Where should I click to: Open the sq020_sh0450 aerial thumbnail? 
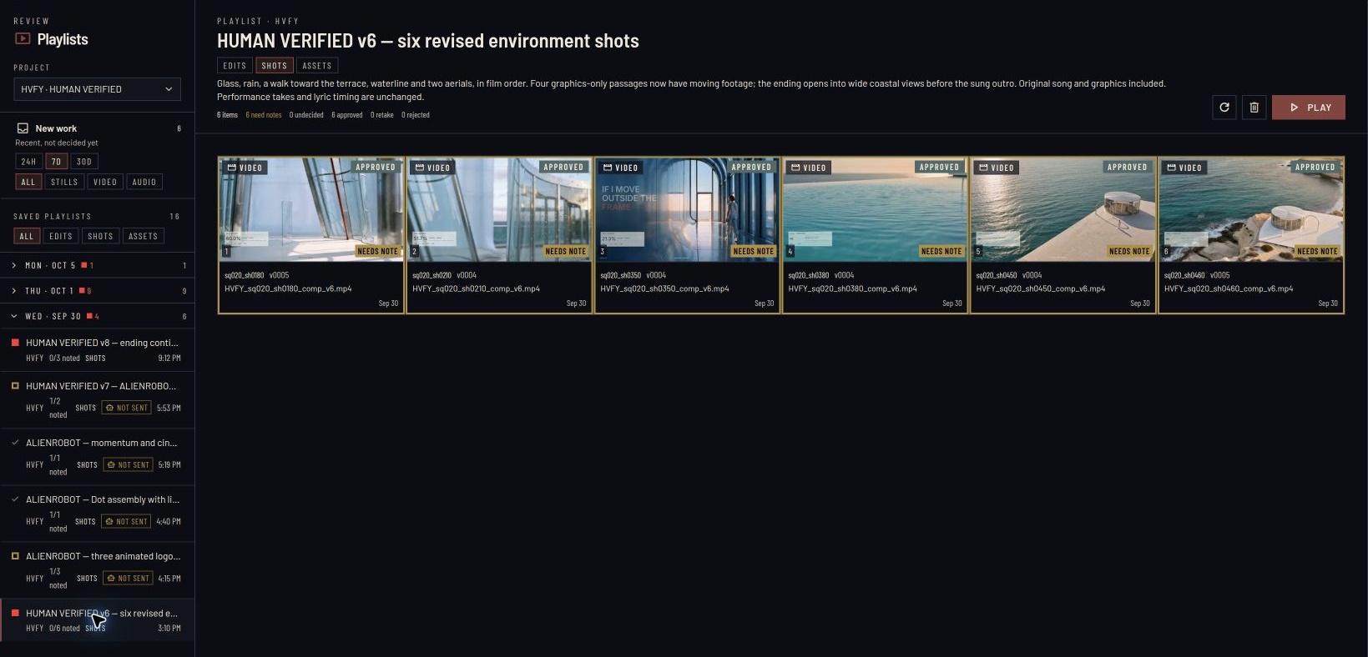click(x=1063, y=209)
